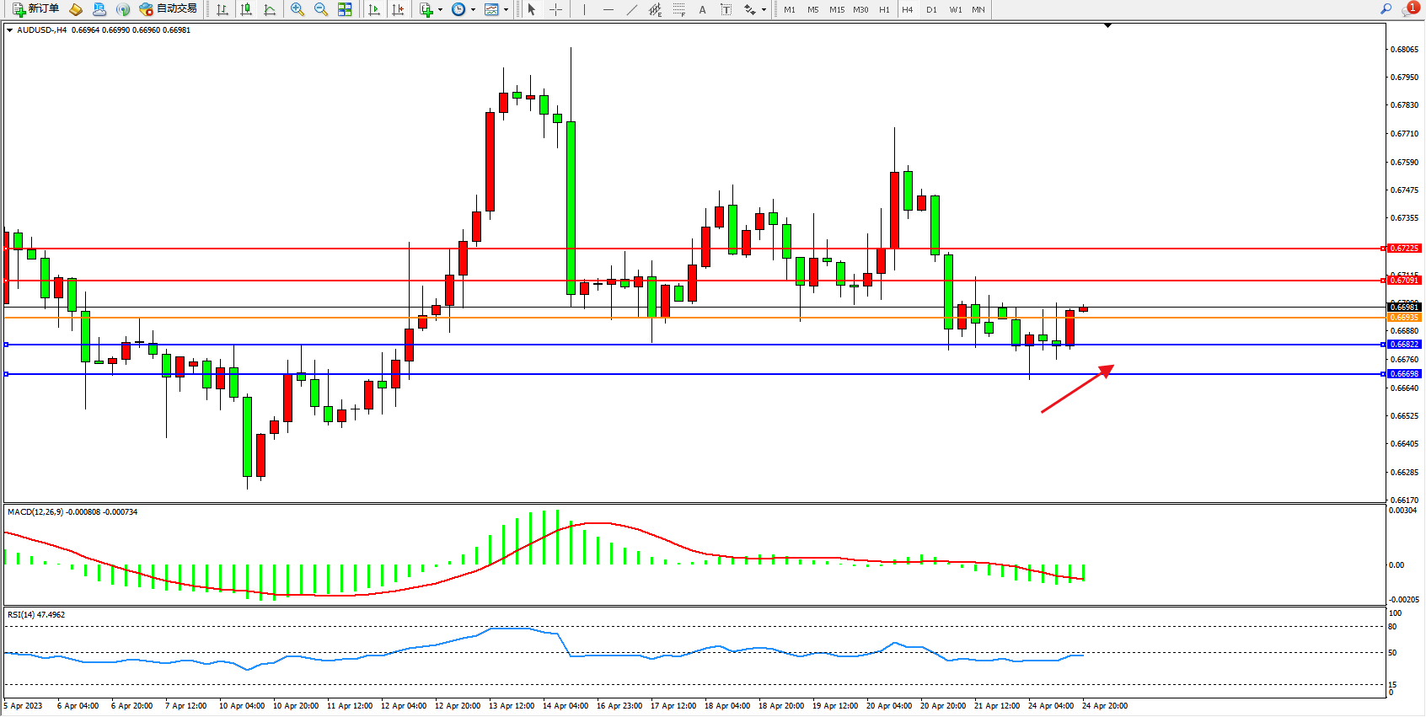Click the zoom in magnifier icon
1426x717 pixels.
click(297, 9)
